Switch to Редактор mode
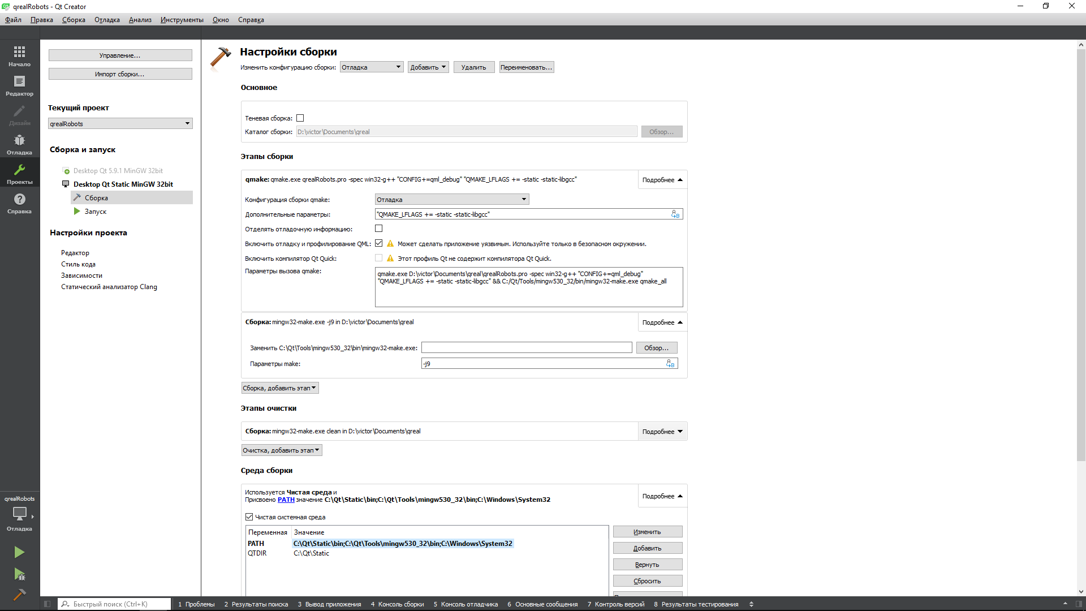The width and height of the screenshot is (1086, 611). click(x=19, y=85)
